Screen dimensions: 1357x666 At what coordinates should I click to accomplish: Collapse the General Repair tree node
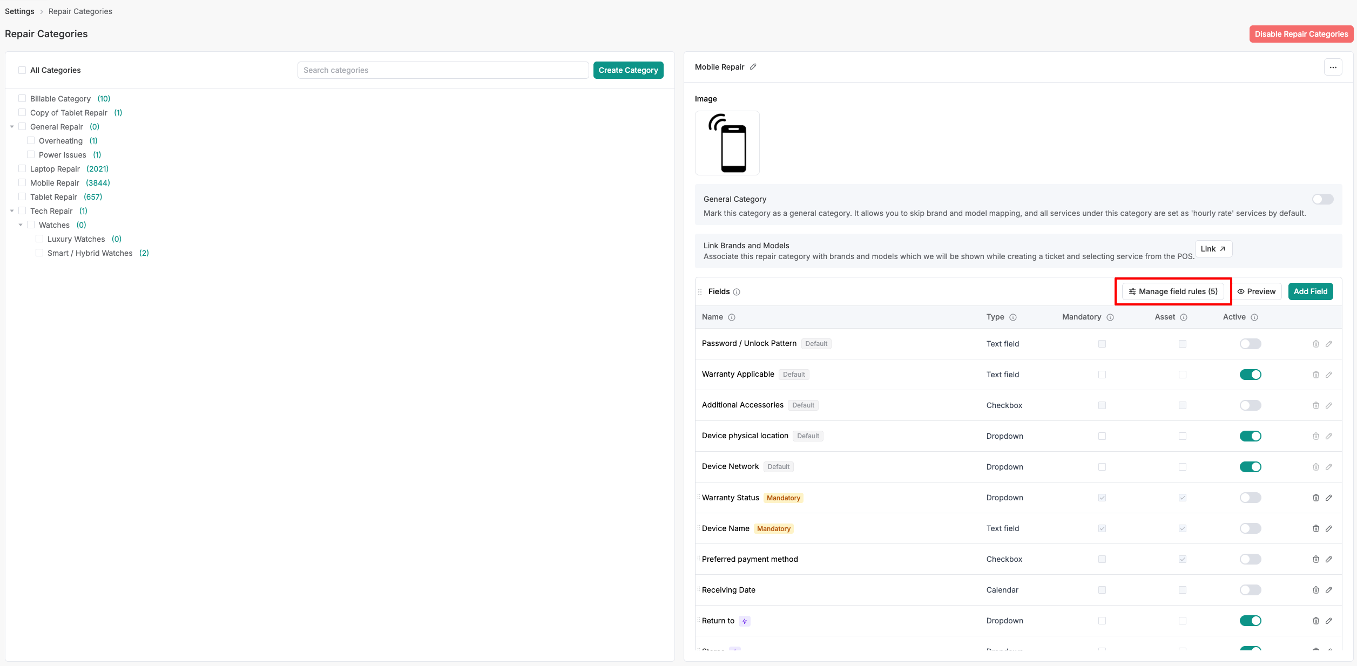click(12, 127)
